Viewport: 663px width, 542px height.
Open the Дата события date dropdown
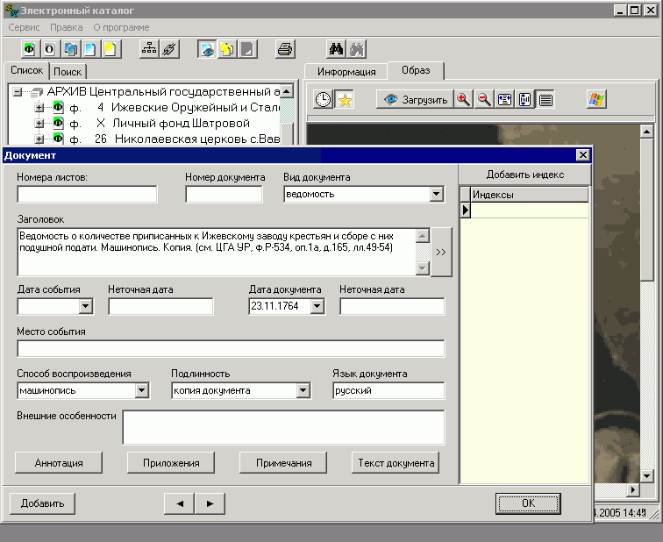pyautogui.click(x=86, y=306)
